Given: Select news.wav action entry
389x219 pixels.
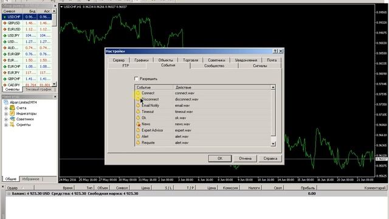Looking at the screenshot, I should click(182, 124).
